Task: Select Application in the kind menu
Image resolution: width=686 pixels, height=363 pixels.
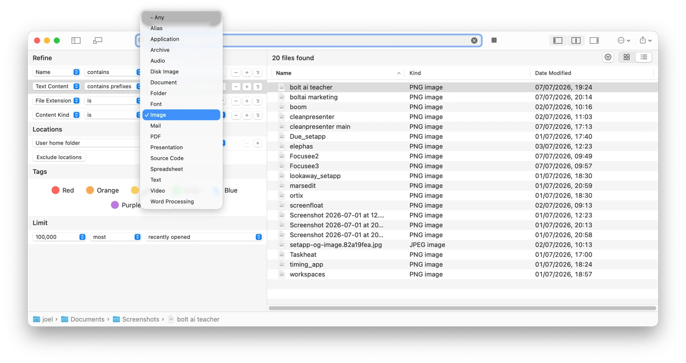Action: point(182,39)
